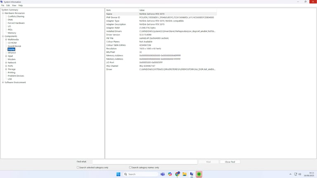The width and height of the screenshot is (317, 178).
Task: Expand the Multimedia node
Action: click(6, 40)
